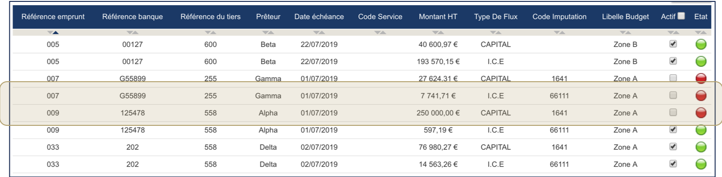The image size is (722, 177).
Task: Click the Référence emprunt column header
Action: 53,17
